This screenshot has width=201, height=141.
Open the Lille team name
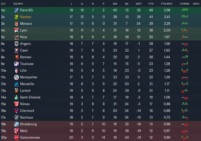pos(23,71)
